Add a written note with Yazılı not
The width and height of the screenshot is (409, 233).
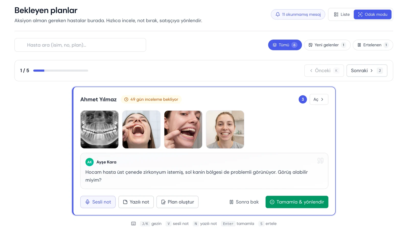tap(136, 202)
